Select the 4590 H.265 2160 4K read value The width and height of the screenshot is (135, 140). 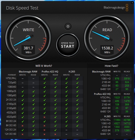coord(127,127)
